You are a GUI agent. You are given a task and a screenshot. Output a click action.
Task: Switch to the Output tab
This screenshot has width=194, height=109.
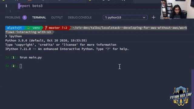point(57,18)
